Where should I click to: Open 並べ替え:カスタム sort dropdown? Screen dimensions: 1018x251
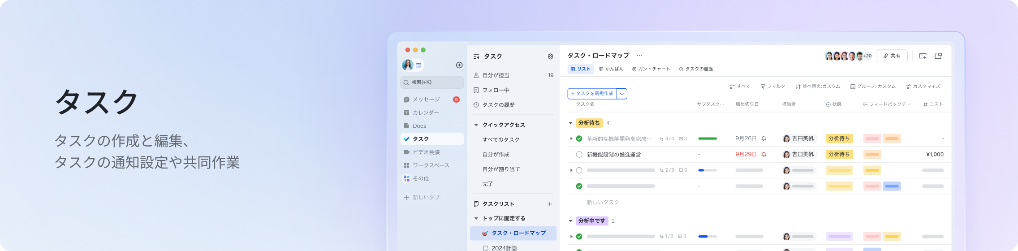tap(818, 87)
